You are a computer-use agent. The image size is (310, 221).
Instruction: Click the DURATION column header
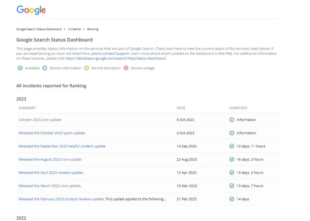238,108
